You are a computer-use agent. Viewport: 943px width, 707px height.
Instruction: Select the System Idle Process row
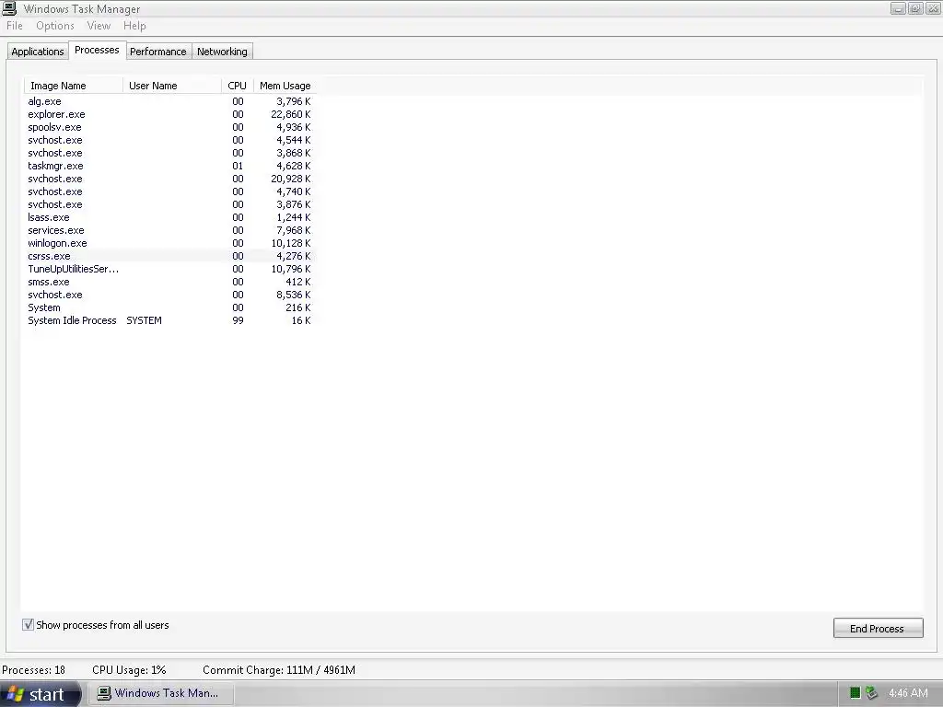pos(169,320)
